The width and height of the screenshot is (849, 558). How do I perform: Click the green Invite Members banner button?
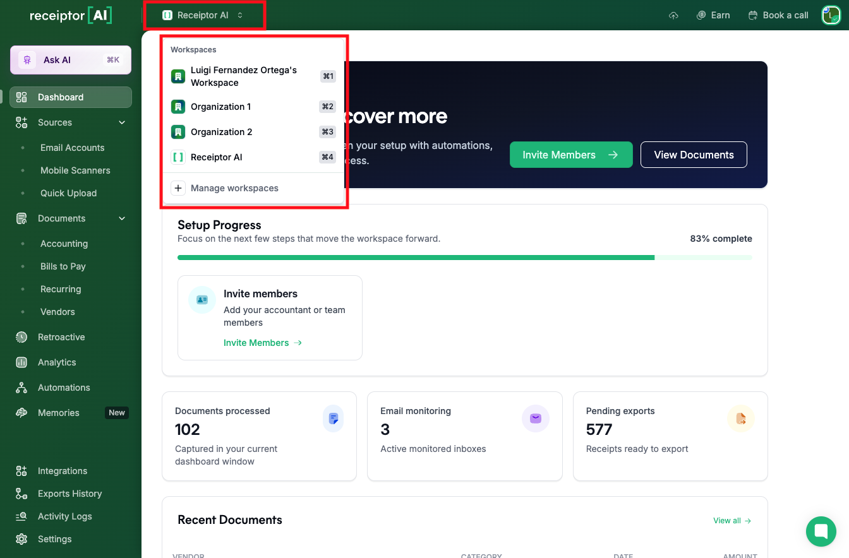[571, 155]
